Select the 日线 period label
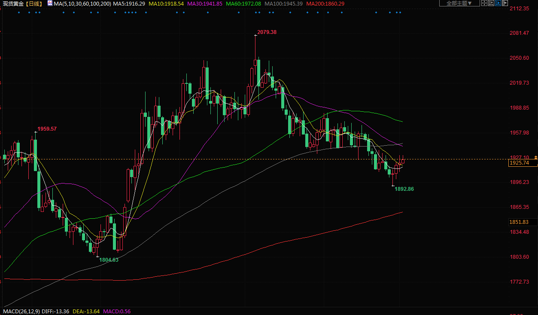538x315 pixels. (33, 3)
